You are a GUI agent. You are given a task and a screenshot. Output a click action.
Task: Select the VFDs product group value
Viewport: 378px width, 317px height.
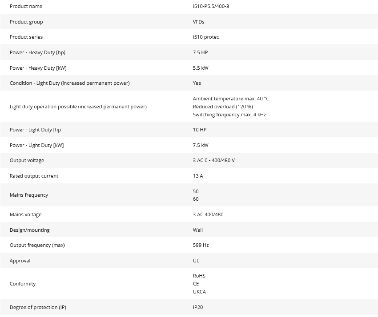point(199,22)
